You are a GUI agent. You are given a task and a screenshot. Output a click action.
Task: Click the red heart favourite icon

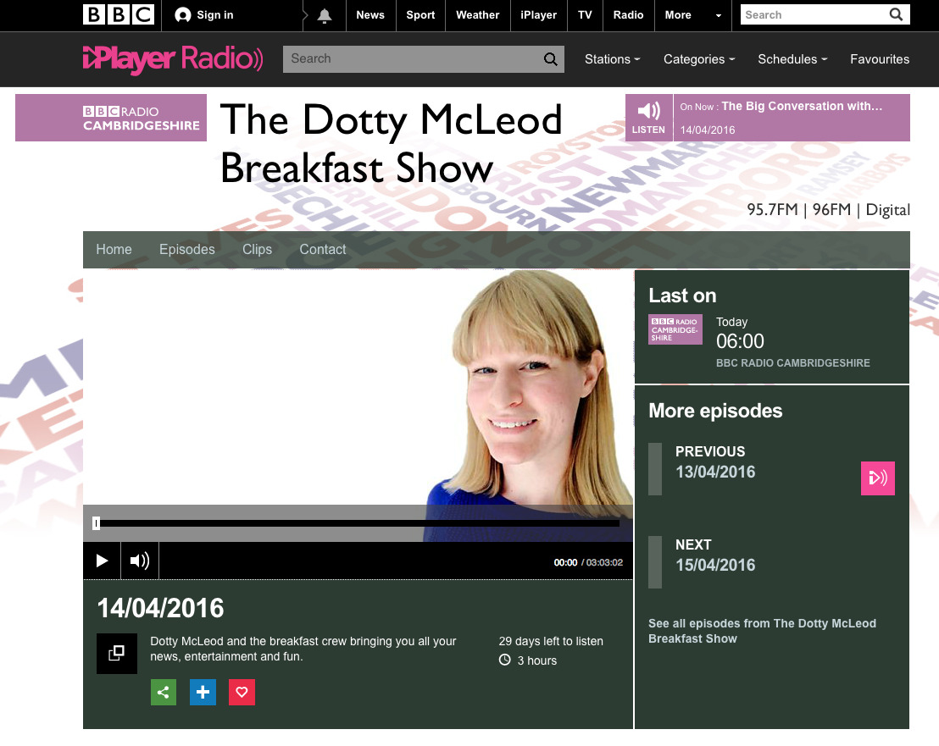(242, 692)
